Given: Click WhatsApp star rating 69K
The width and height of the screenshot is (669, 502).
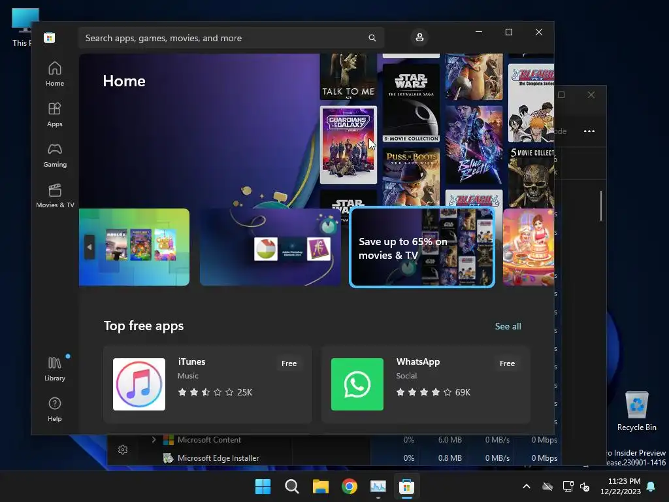Looking at the screenshot, I should point(433,392).
